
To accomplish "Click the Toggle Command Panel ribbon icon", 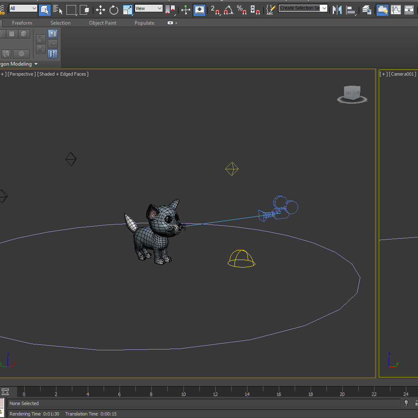I will (53, 33).
